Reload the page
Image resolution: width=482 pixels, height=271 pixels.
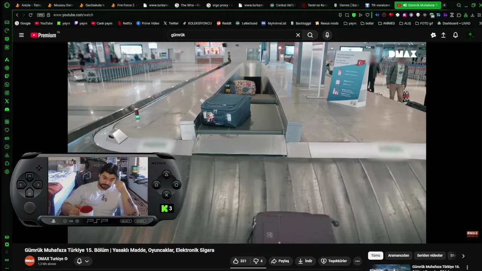coord(31,15)
